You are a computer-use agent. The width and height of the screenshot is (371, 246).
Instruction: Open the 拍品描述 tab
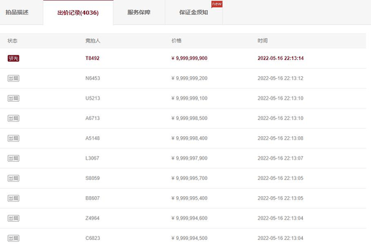click(17, 12)
